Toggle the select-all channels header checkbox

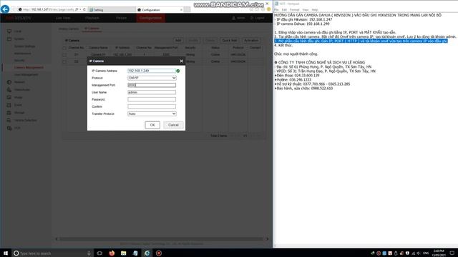(64, 48)
